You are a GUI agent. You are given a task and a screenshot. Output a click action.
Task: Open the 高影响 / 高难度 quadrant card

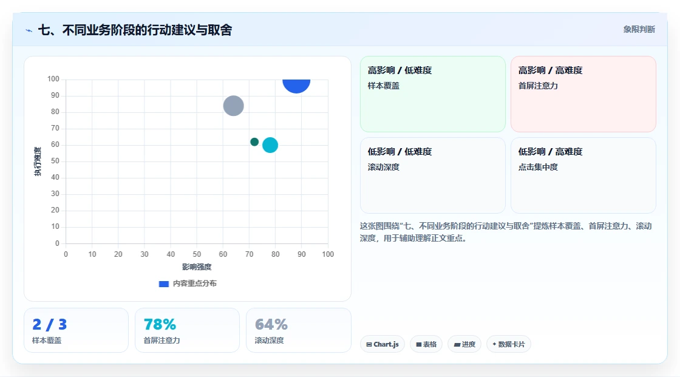583,94
